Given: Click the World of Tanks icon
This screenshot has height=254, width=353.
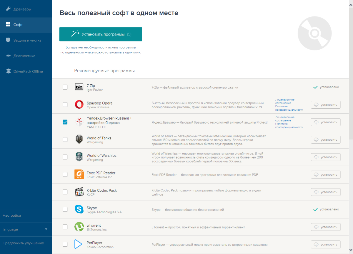Looking at the screenshot, I should click(x=79, y=139).
